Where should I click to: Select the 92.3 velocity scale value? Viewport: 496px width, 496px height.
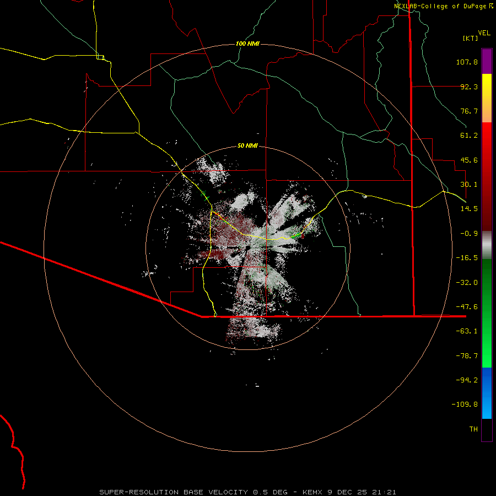tap(469, 87)
